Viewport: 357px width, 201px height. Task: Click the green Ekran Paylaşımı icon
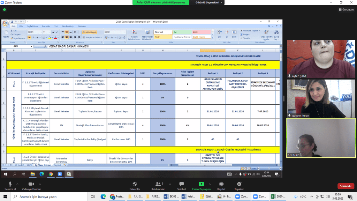[201, 184]
